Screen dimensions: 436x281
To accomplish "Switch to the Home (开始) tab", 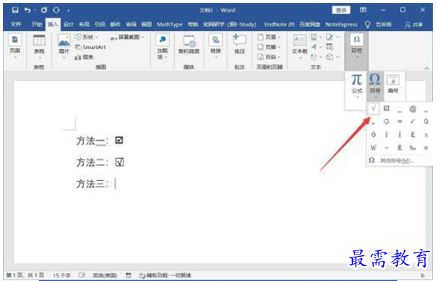I will point(37,24).
